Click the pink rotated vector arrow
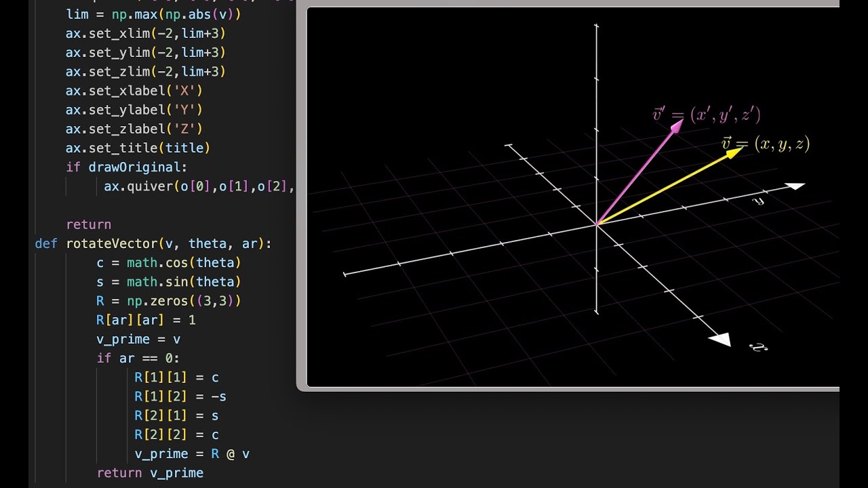 tap(639, 171)
